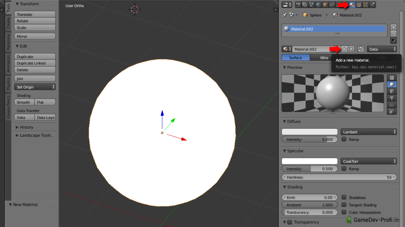This screenshot has width=405, height=227.
Task: Browse material to be linked
Action: (287, 49)
